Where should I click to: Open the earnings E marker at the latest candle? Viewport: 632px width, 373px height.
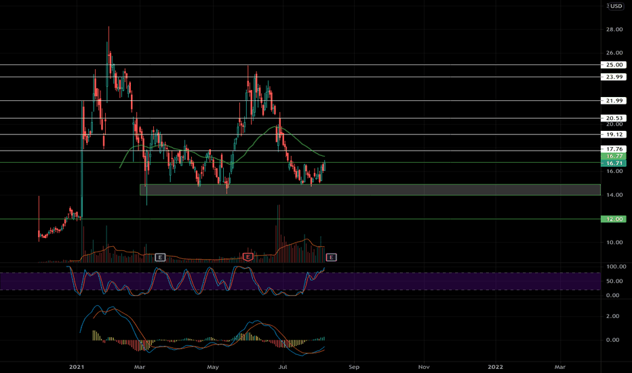[x=332, y=257]
